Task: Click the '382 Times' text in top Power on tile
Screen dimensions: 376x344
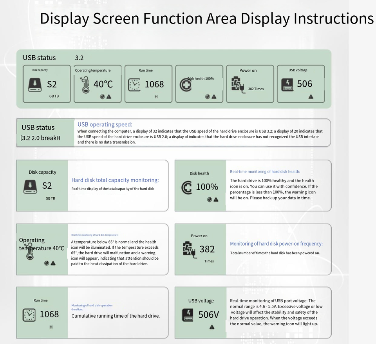Action: (256, 89)
